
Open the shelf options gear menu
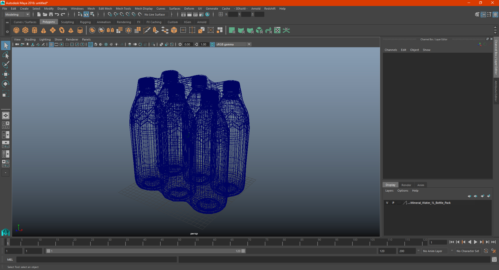click(x=7, y=32)
